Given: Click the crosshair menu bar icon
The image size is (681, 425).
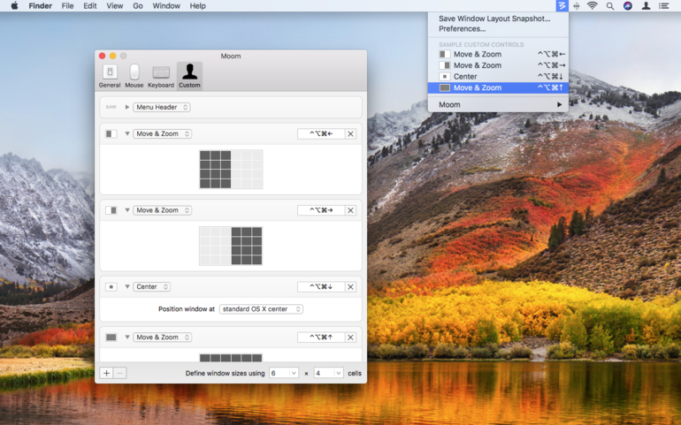Looking at the screenshot, I should (577, 5).
